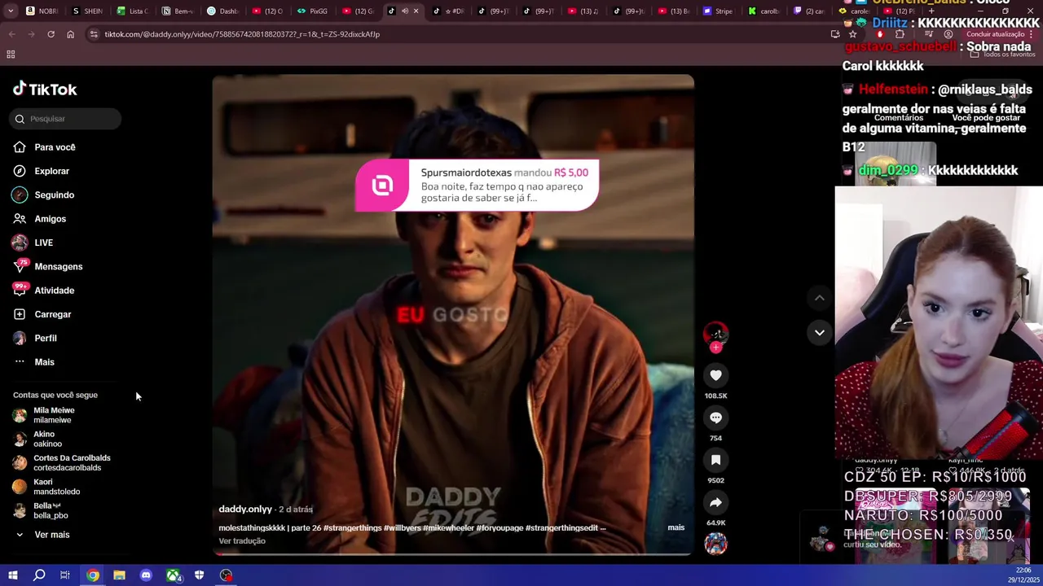
Task: Open the Amigos section
Action: pos(39,219)
